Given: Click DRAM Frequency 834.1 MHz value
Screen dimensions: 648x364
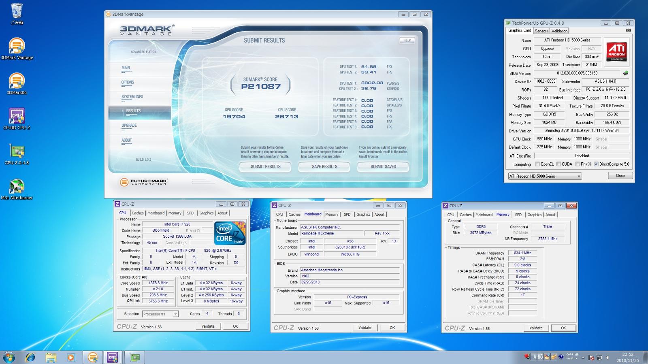Looking at the screenshot, I should tap(522, 253).
